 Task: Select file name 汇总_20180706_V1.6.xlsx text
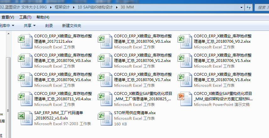(63, 80)
